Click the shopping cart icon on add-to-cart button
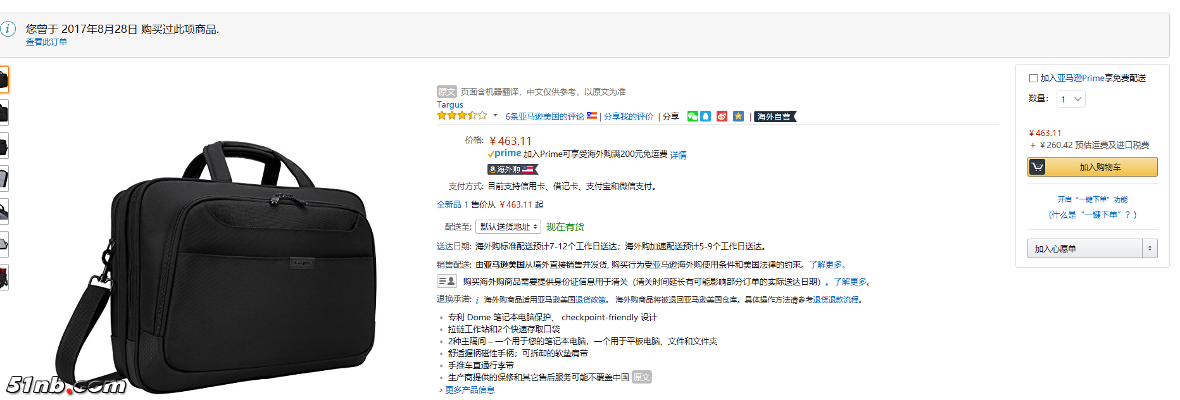 1037,167
